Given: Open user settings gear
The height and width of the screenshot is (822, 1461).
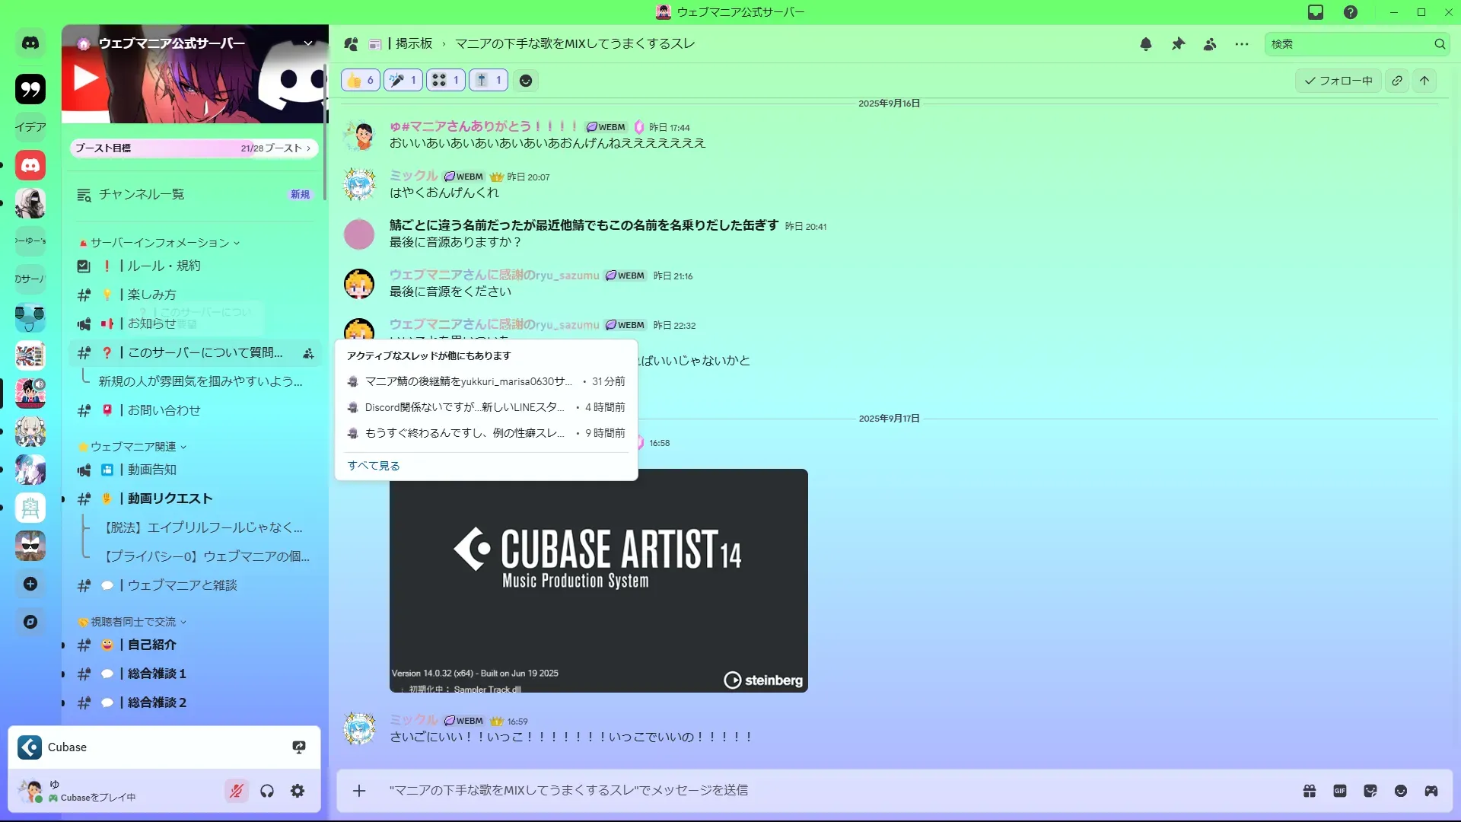Looking at the screenshot, I should (298, 792).
